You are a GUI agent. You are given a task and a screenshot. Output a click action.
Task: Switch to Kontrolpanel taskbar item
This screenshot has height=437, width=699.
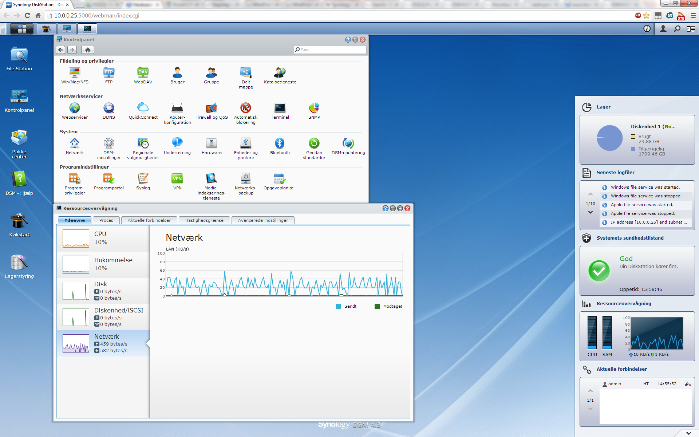point(67,28)
